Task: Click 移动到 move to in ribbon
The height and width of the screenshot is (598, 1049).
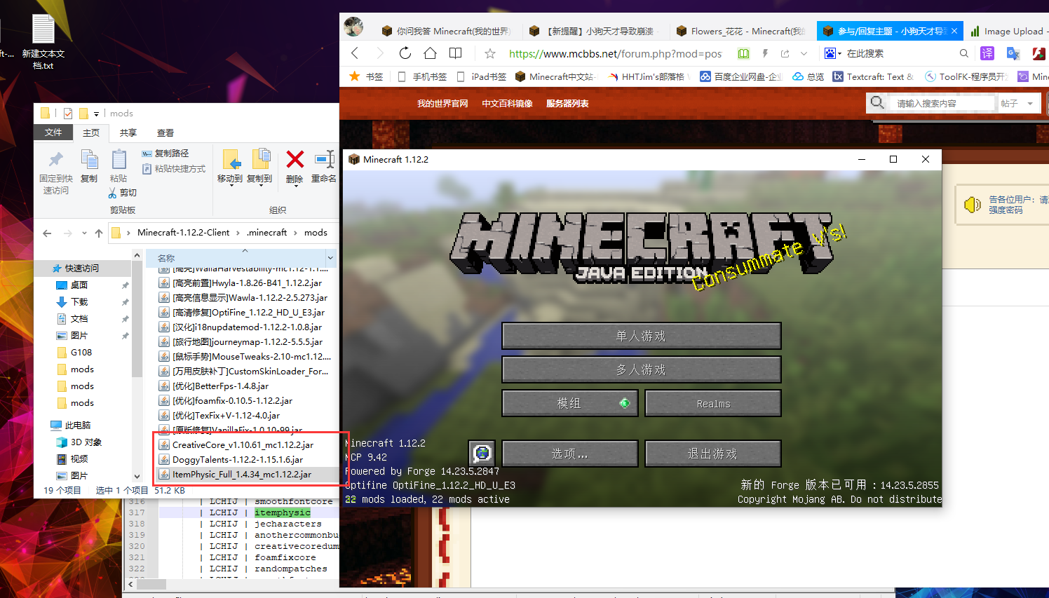Action: tap(230, 167)
